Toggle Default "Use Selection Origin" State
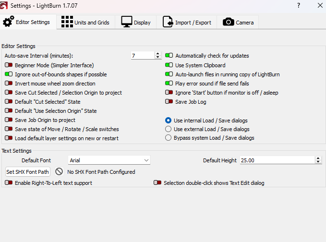The image size is (326, 242). coord(9,110)
